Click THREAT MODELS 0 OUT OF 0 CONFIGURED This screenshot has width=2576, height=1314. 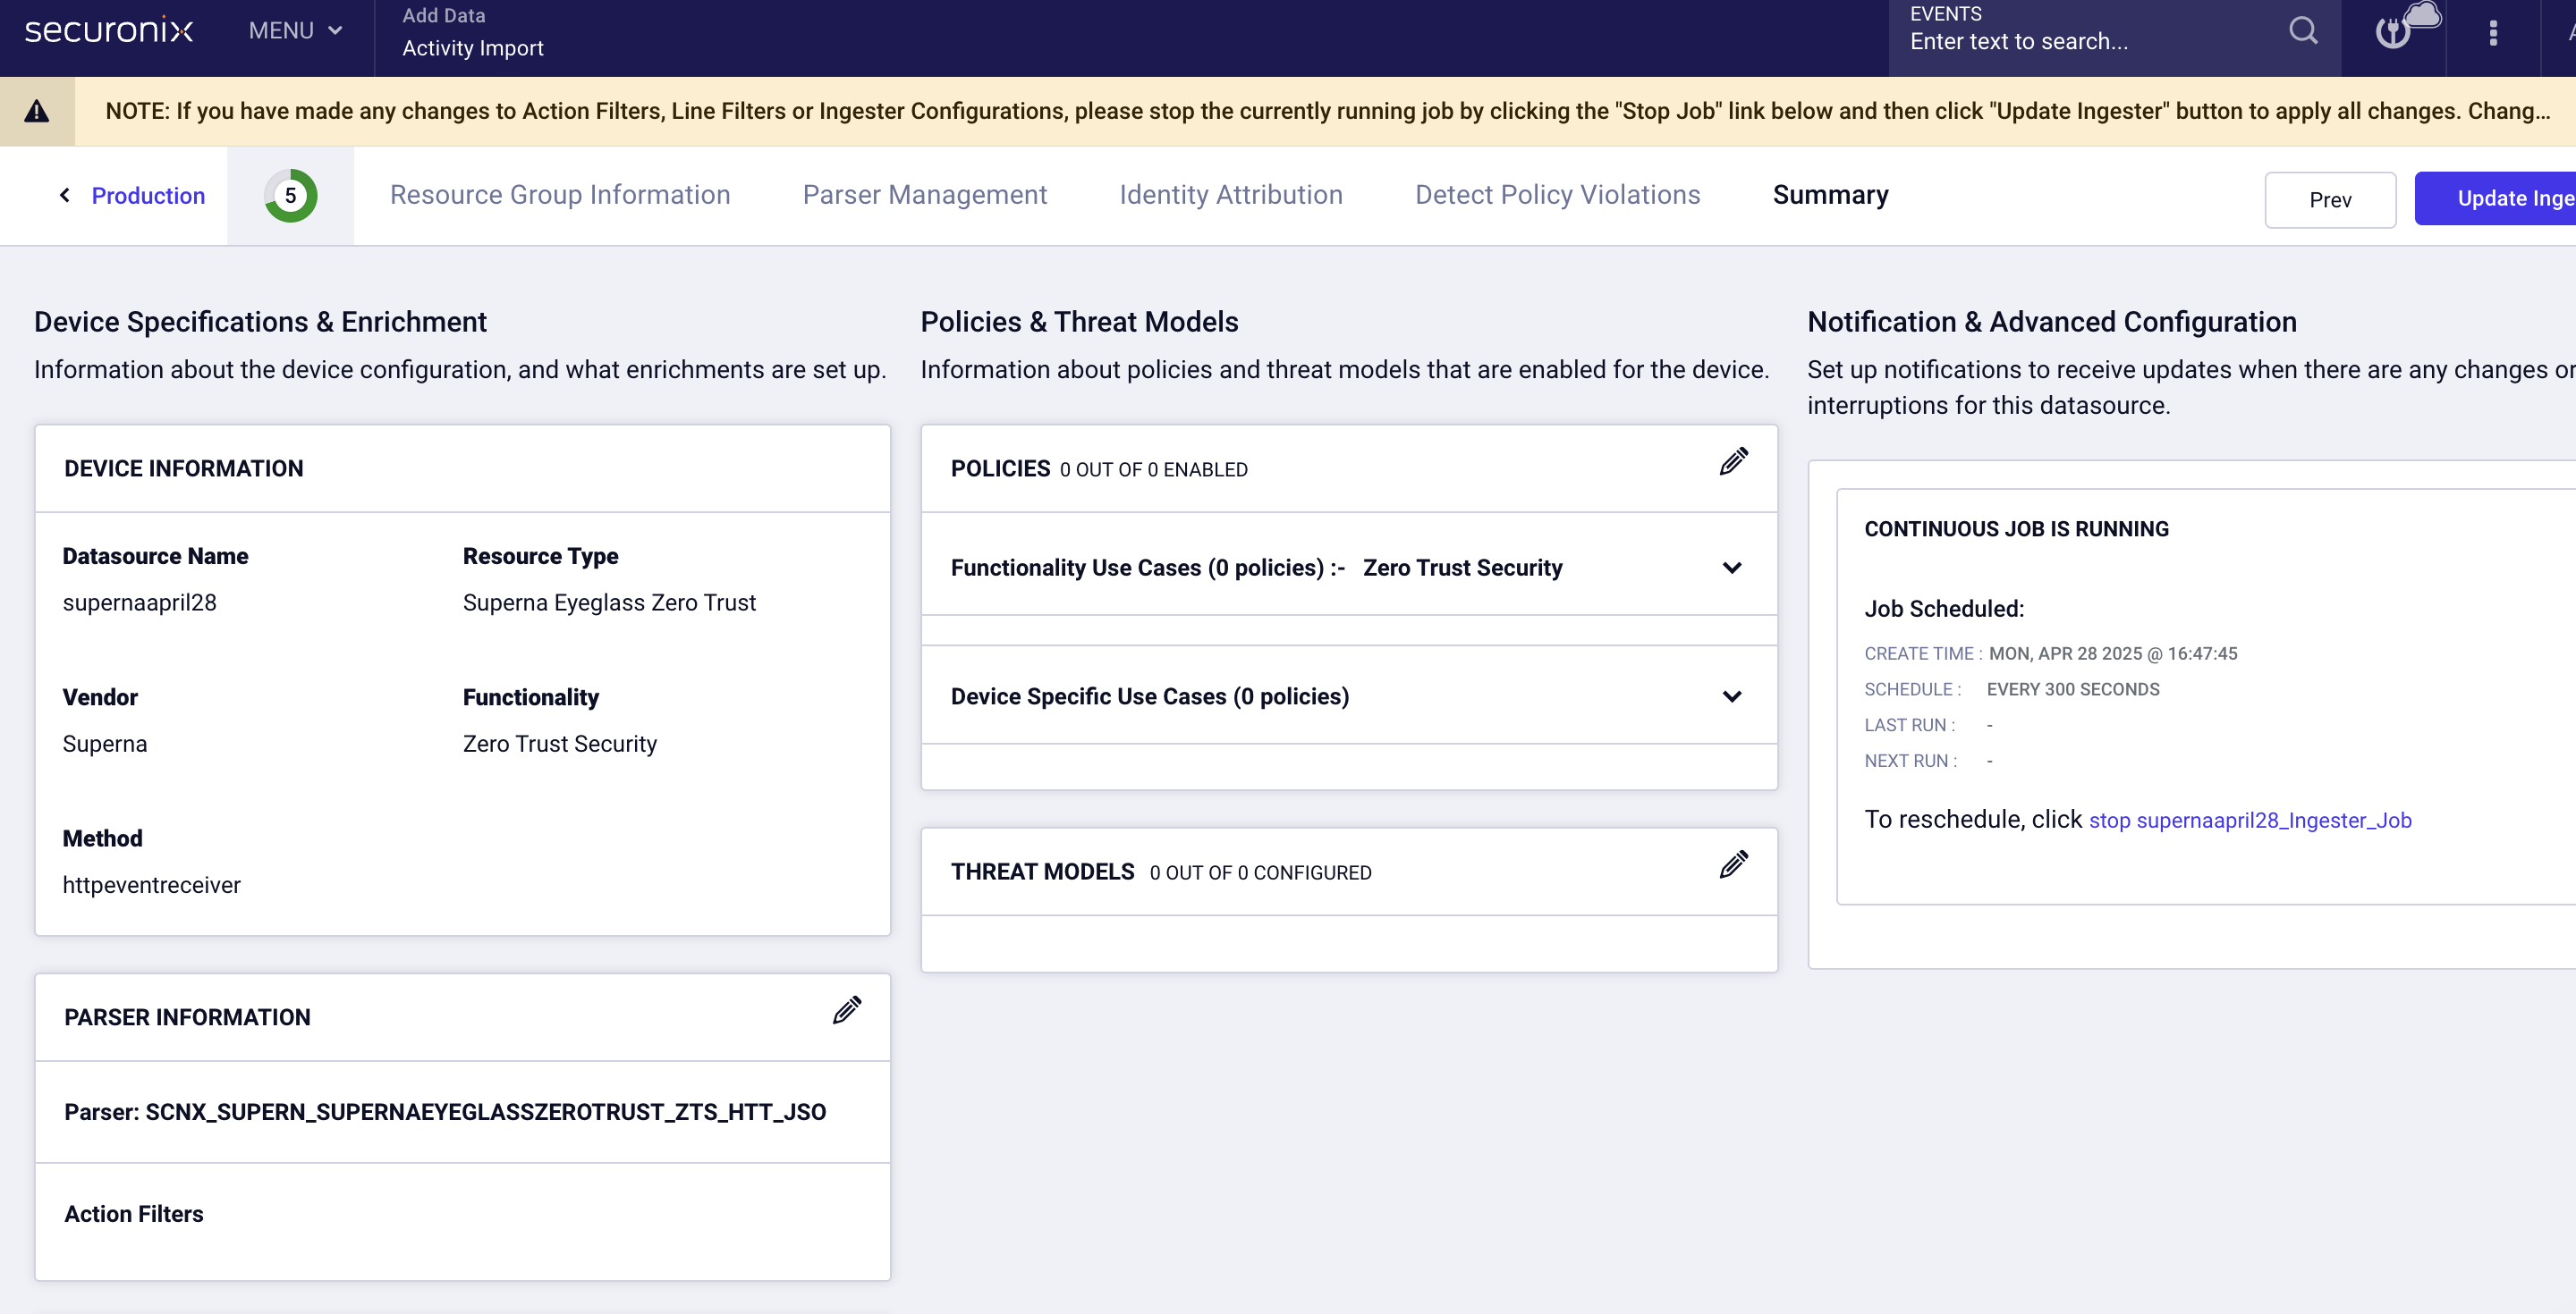(1160, 872)
